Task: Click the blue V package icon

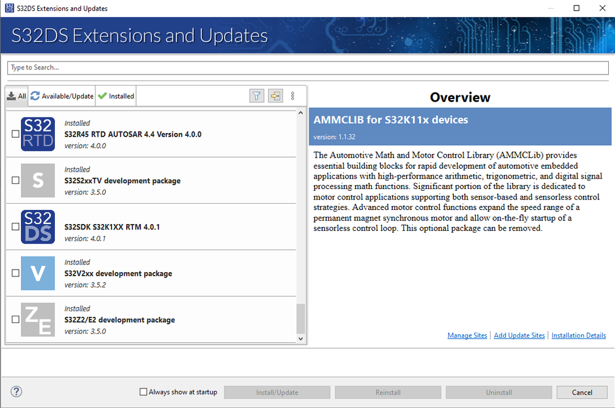Action: pyautogui.click(x=38, y=273)
